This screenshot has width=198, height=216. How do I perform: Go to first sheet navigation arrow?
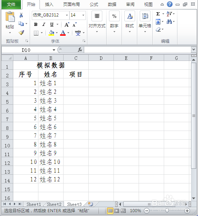point(5,204)
